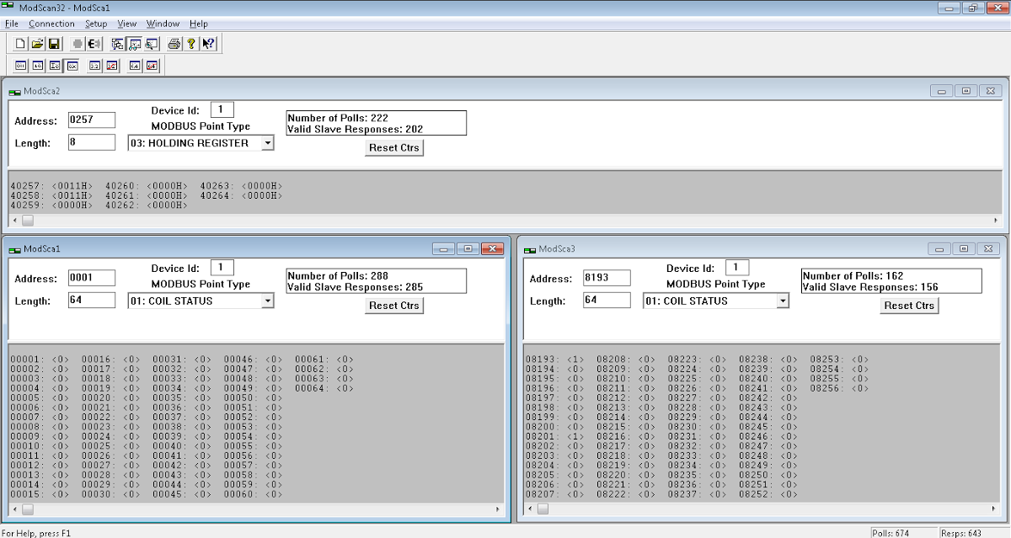Select the Show Data binoculars icon

(x=134, y=44)
